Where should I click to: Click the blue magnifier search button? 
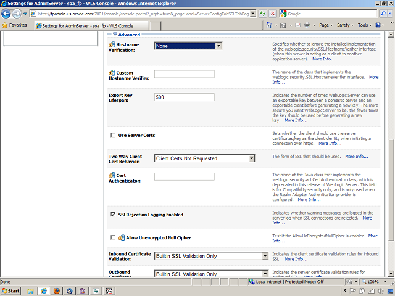[383, 14]
